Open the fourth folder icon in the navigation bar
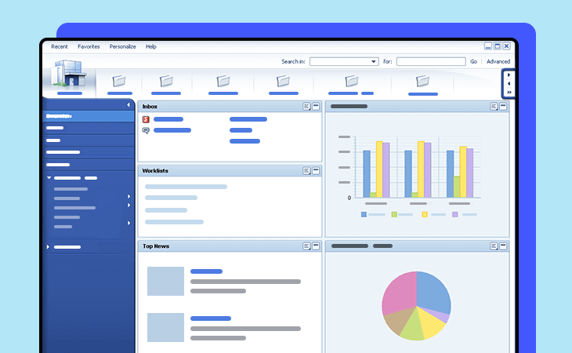The height and width of the screenshot is (353, 572). (283, 81)
